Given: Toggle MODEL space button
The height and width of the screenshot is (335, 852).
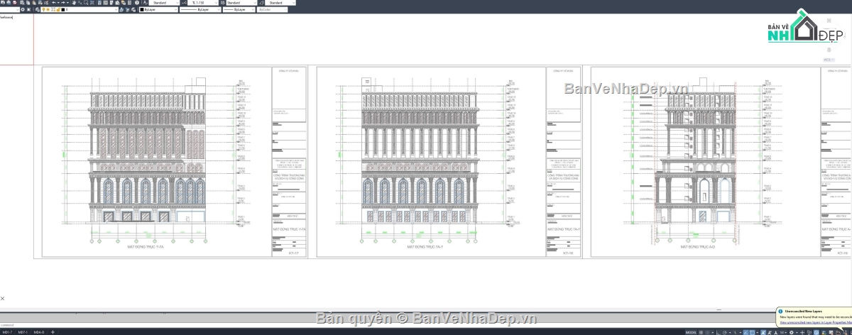Looking at the screenshot, I should click(x=691, y=332).
